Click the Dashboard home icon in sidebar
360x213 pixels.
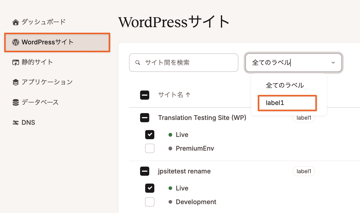click(x=16, y=23)
